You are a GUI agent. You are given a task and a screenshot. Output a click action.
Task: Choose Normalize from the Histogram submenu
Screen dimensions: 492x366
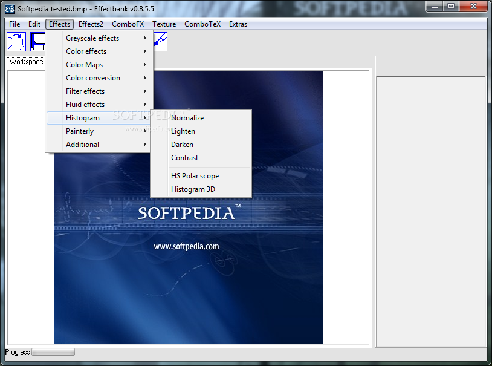201,118
